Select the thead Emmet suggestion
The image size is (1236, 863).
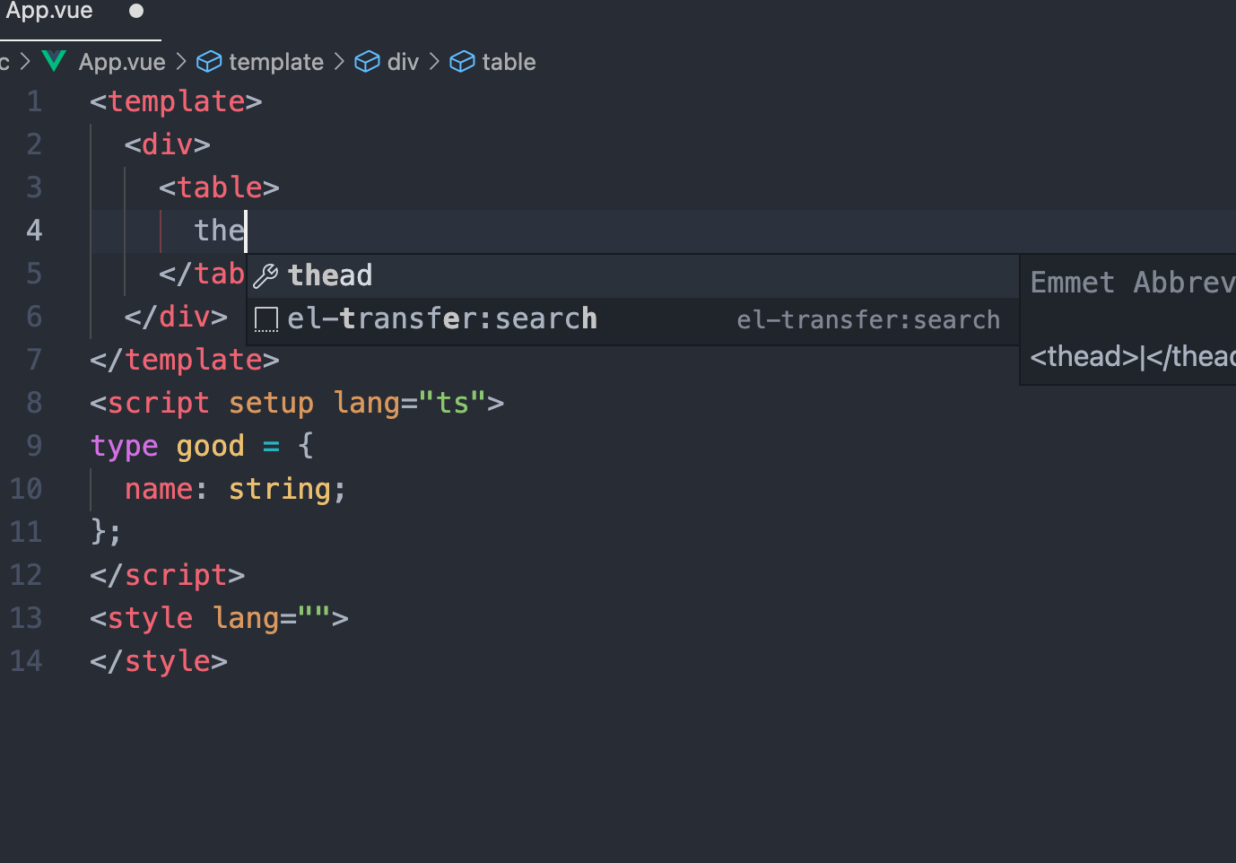[x=330, y=275]
